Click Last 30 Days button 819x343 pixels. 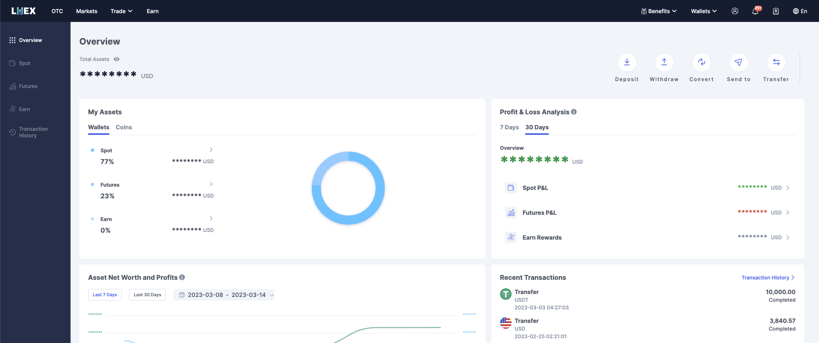point(147,295)
